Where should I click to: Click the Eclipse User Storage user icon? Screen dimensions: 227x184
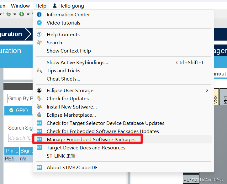[39, 90]
